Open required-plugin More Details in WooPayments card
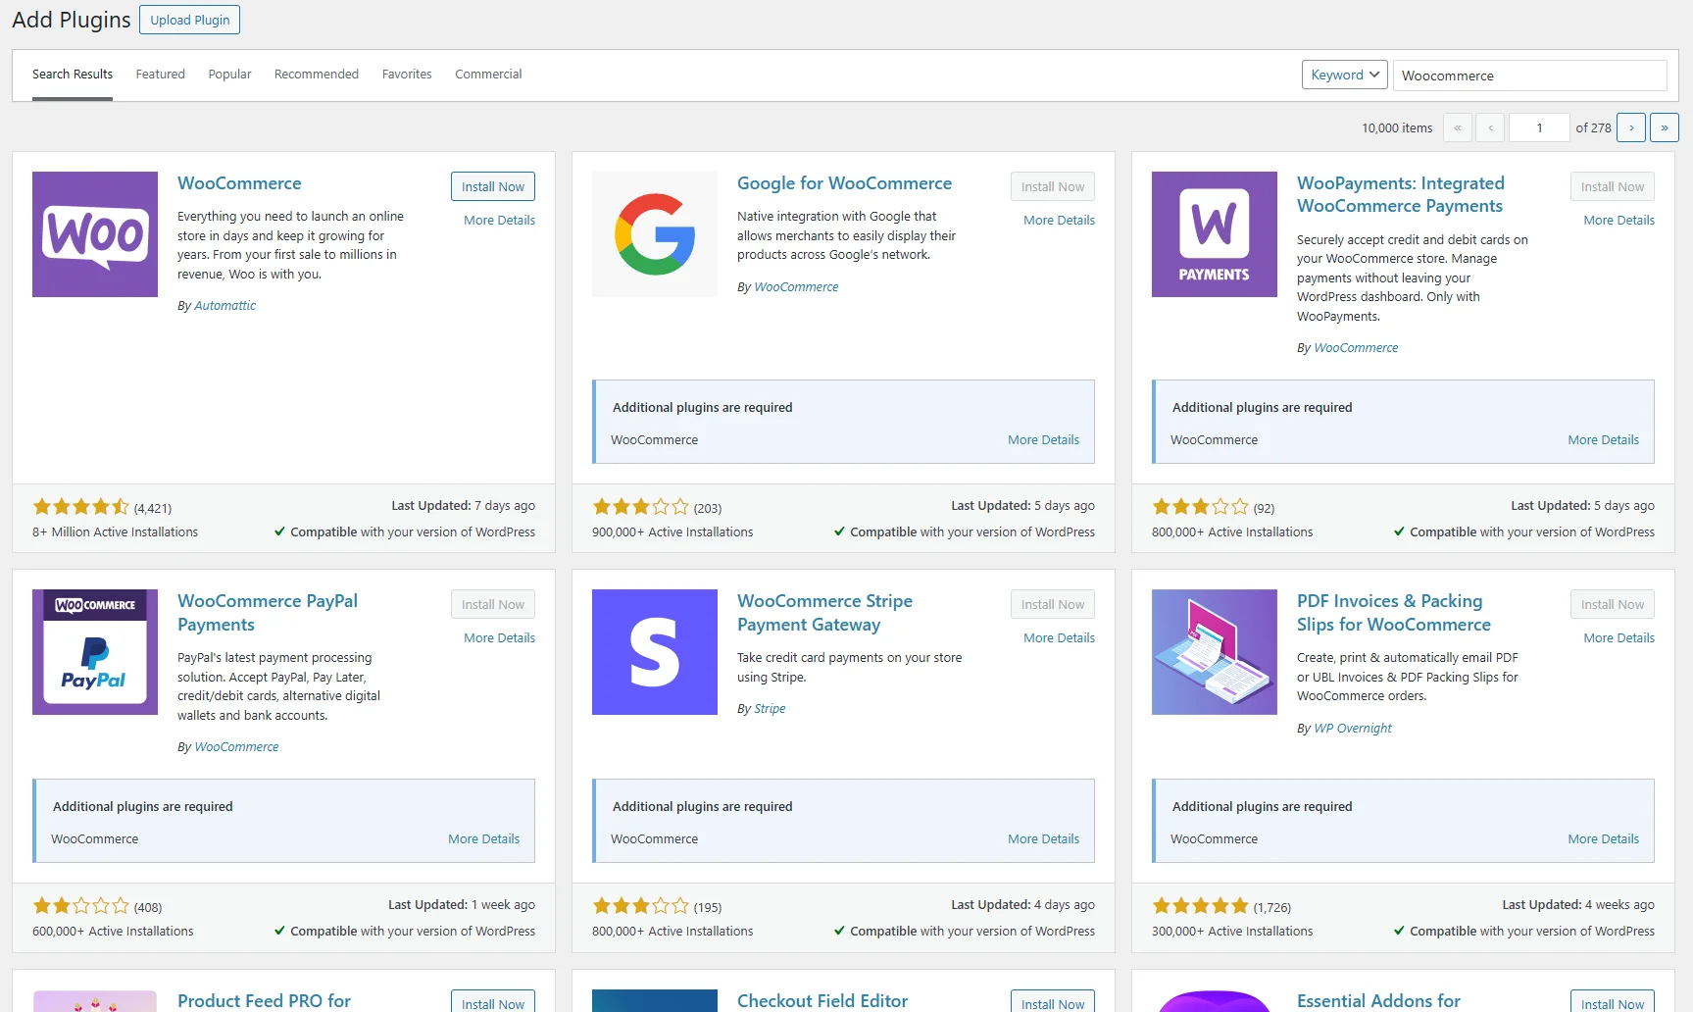Viewport: 1693px width, 1012px height. pyautogui.click(x=1604, y=440)
